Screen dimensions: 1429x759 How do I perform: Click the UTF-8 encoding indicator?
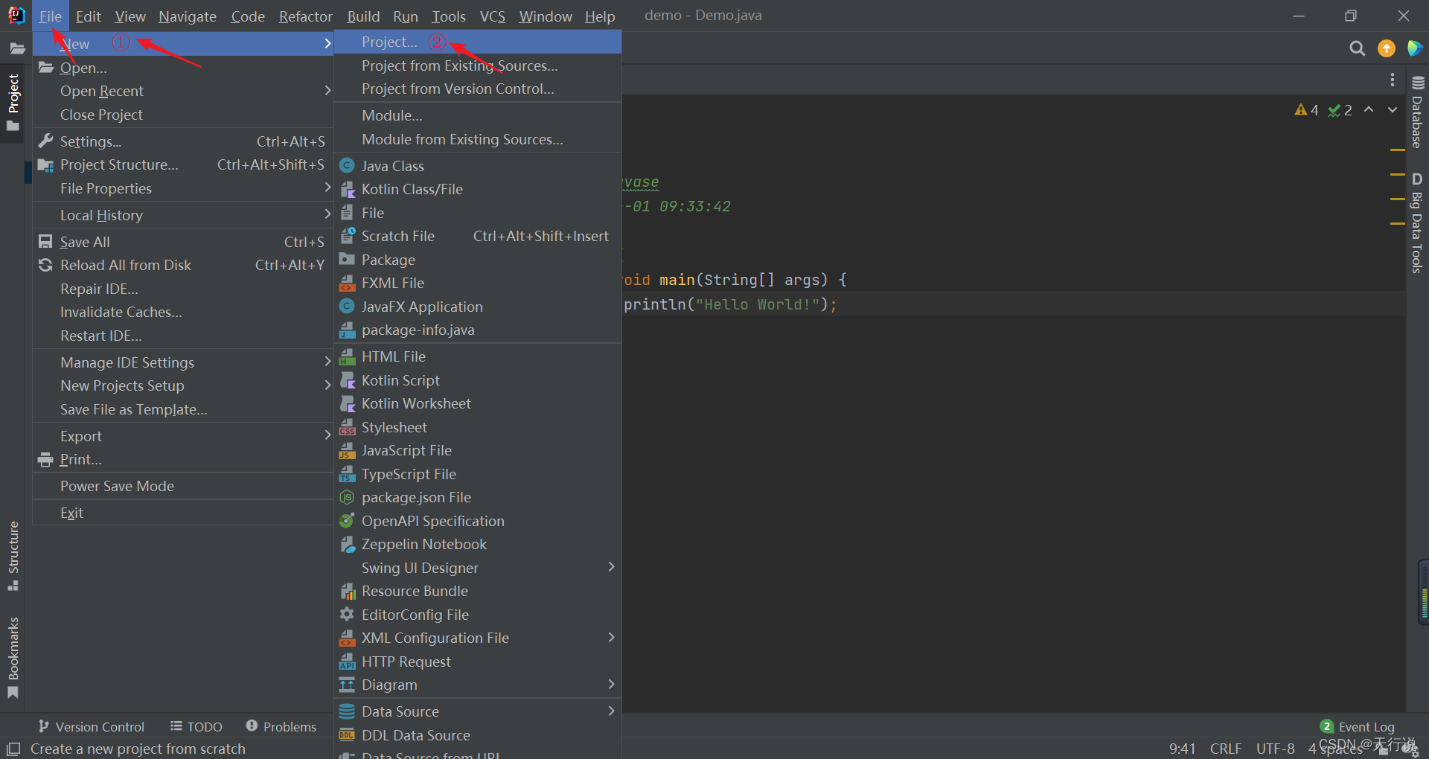pos(1276,749)
